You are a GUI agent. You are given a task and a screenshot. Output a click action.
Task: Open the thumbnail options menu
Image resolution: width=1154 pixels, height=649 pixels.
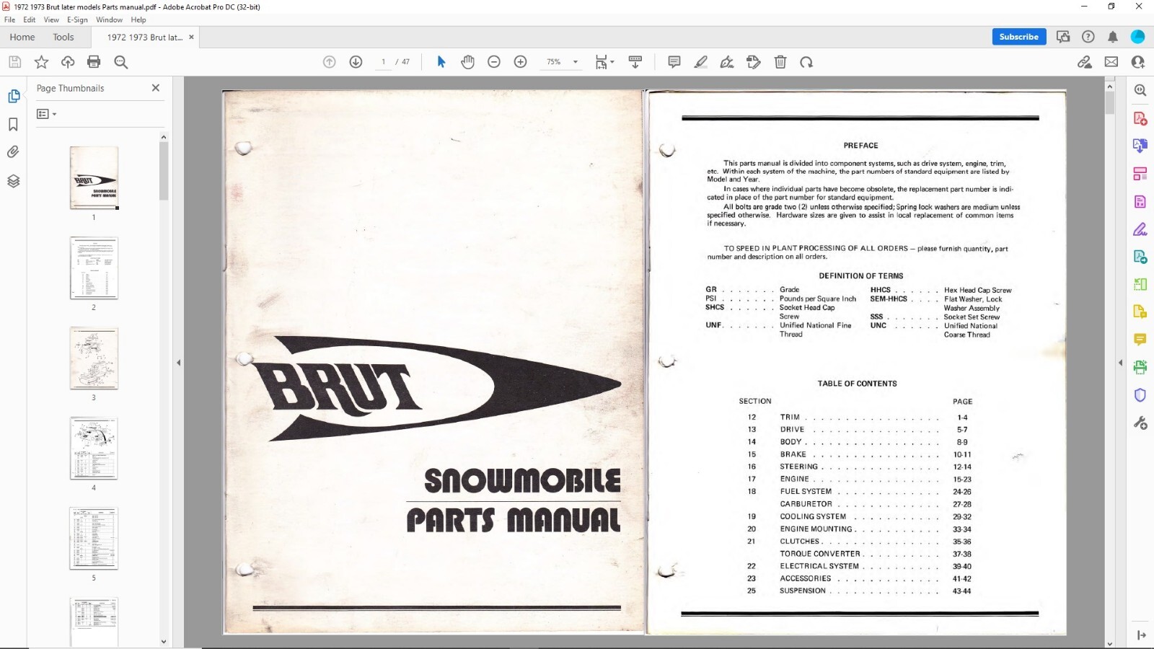pos(45,113)
